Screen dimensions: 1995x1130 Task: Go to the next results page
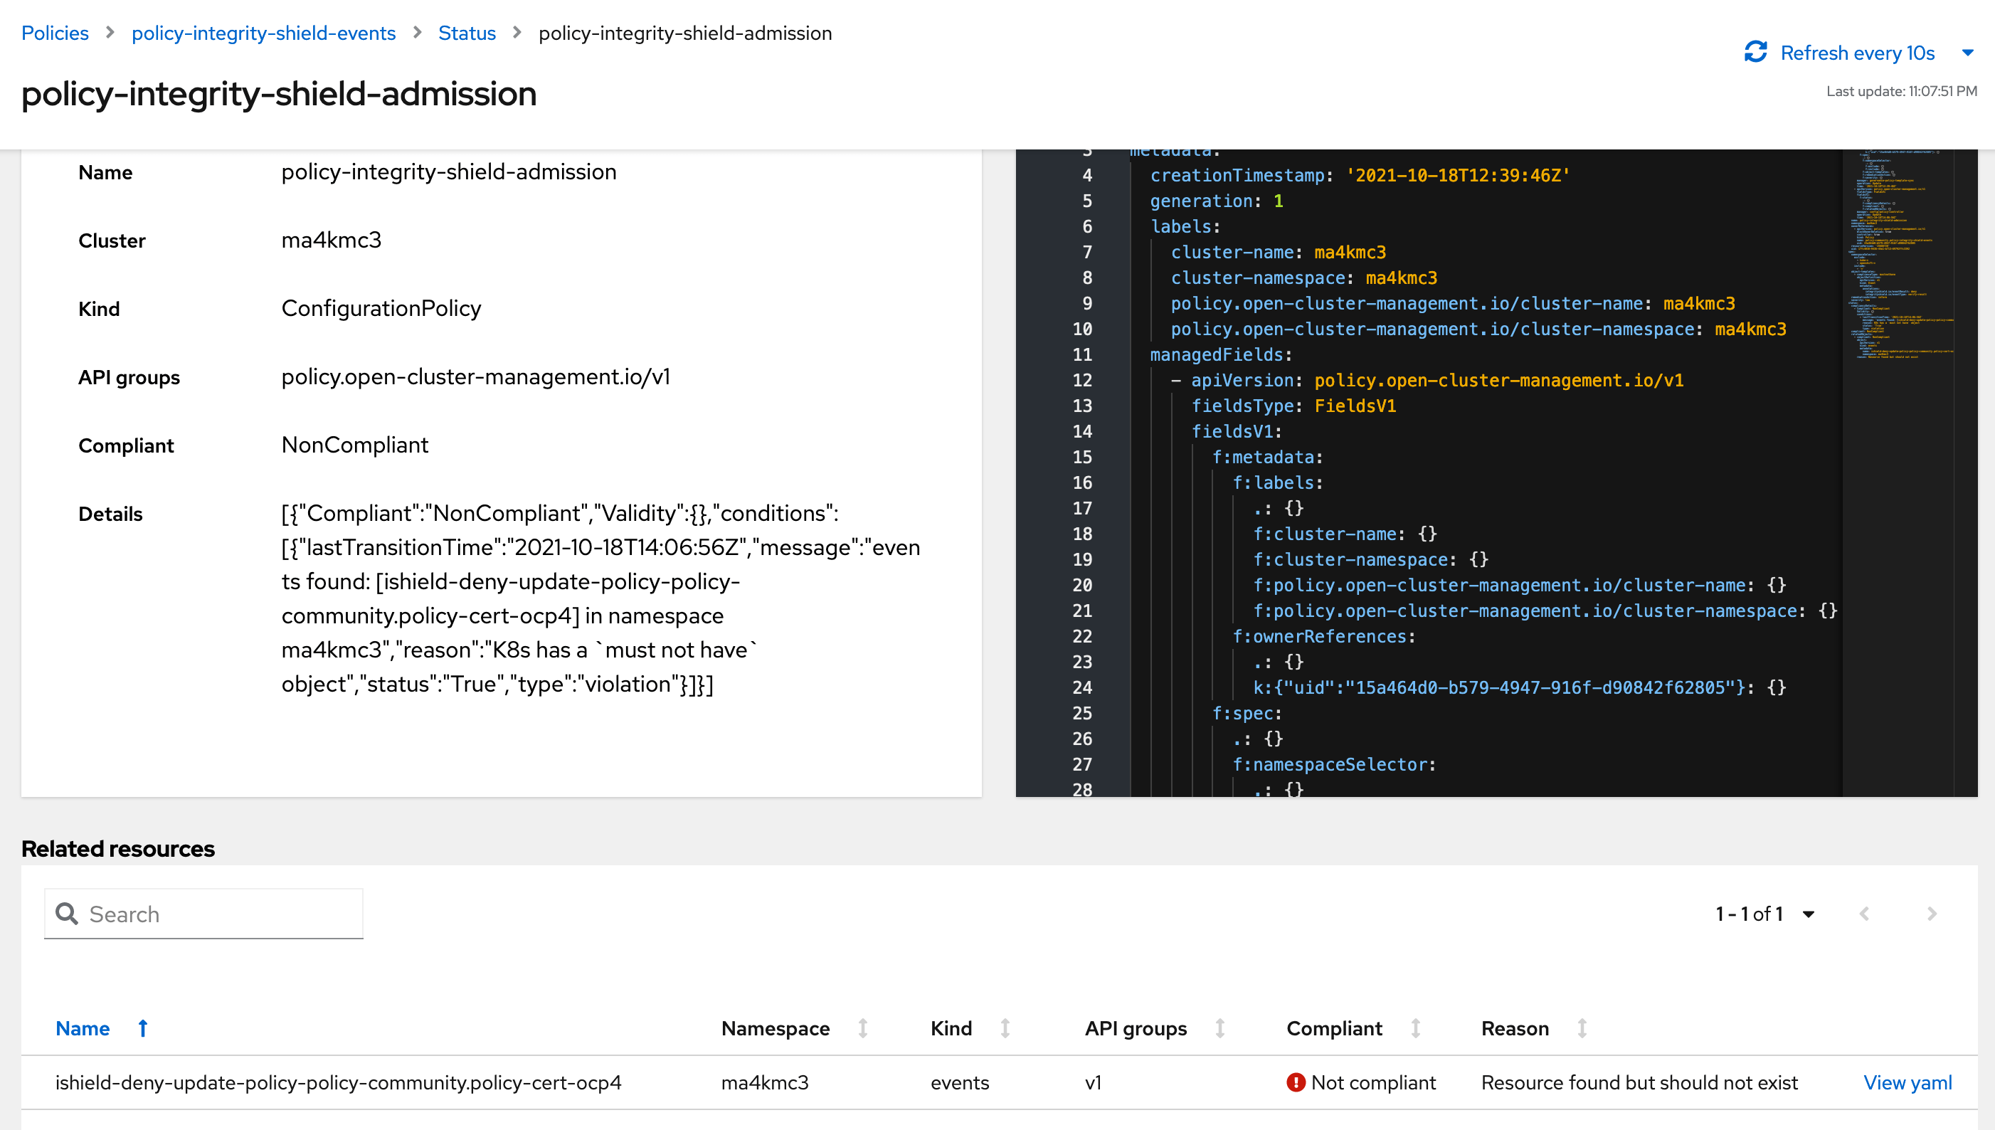[1932, 914]
